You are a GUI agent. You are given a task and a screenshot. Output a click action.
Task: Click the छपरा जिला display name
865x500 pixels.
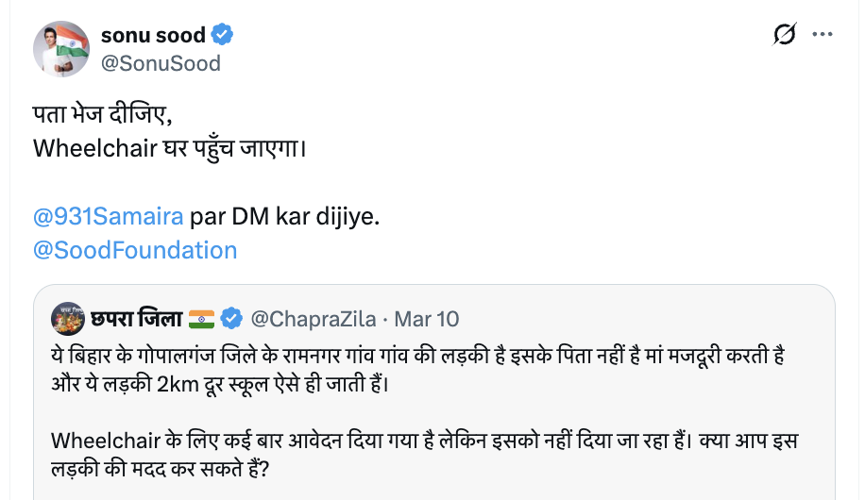pyautogui.click(x=138, y=319)
